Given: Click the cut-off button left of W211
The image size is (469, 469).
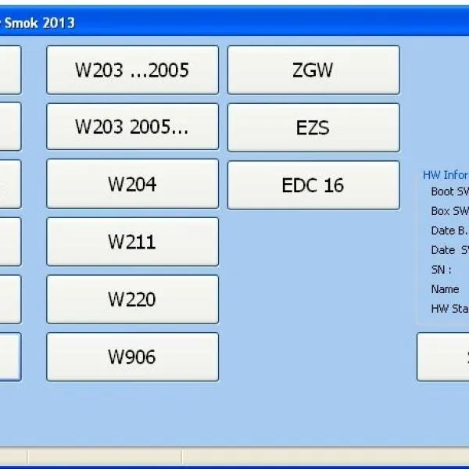Looking at the screenshot, I should pyautogui.click(x=9, y=242).
